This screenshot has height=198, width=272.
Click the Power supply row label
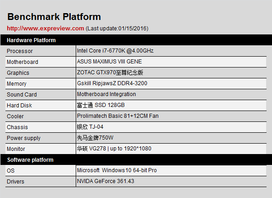[x=24, y=138]
